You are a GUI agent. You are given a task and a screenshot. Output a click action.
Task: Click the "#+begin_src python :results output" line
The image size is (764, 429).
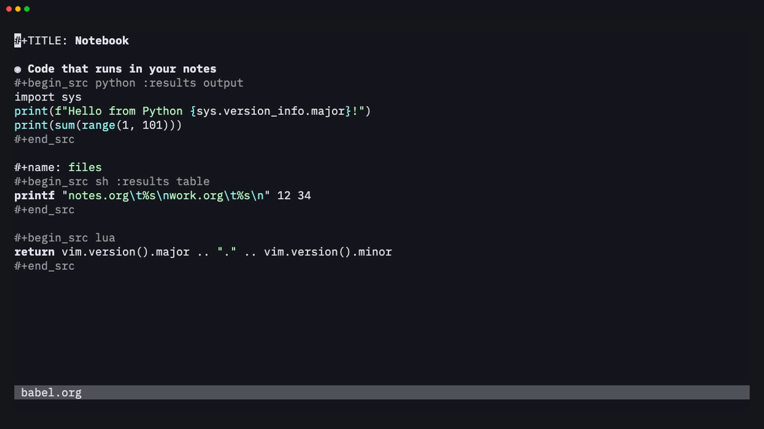129,83
